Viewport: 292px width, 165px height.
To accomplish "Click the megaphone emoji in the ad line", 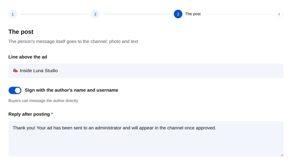I will coord(15,70).
